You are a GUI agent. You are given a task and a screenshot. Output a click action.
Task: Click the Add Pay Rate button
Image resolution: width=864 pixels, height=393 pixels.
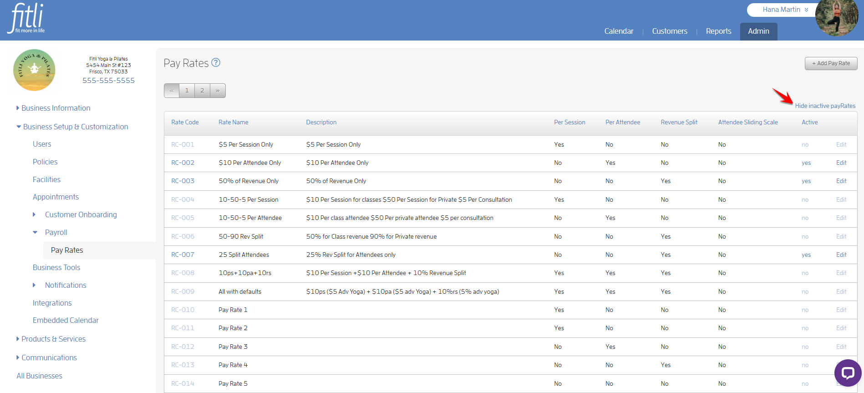pos(831,63)
